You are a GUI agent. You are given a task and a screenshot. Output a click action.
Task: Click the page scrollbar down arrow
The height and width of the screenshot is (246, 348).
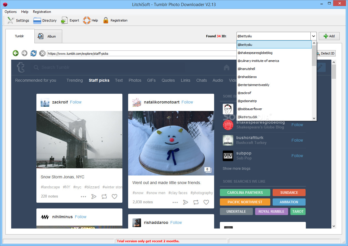coord(334,226)
